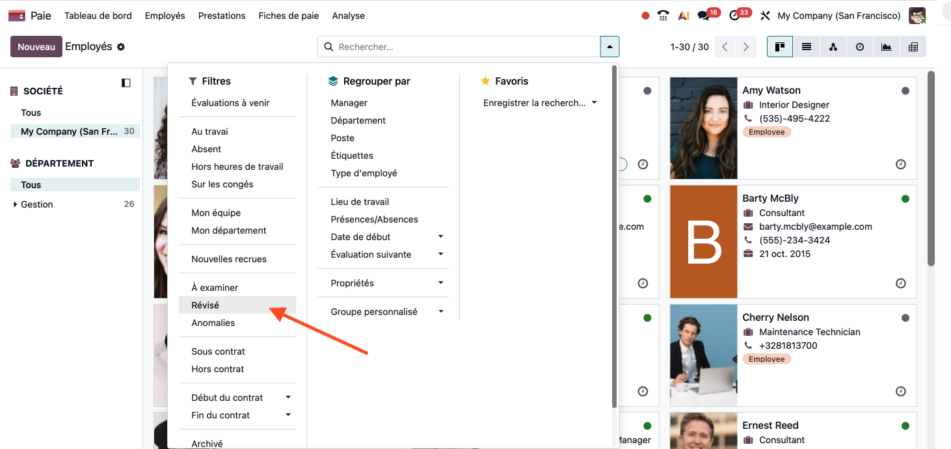Open the Enregistrer la recherche dropdown
Image resolution: width=951 pixels, height=449 pixels.
(540, 103)
